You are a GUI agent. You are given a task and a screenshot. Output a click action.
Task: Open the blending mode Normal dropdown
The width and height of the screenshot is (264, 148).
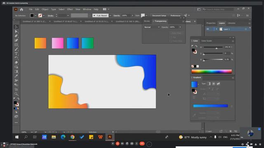pyautogui.click(x=151, y=27)
